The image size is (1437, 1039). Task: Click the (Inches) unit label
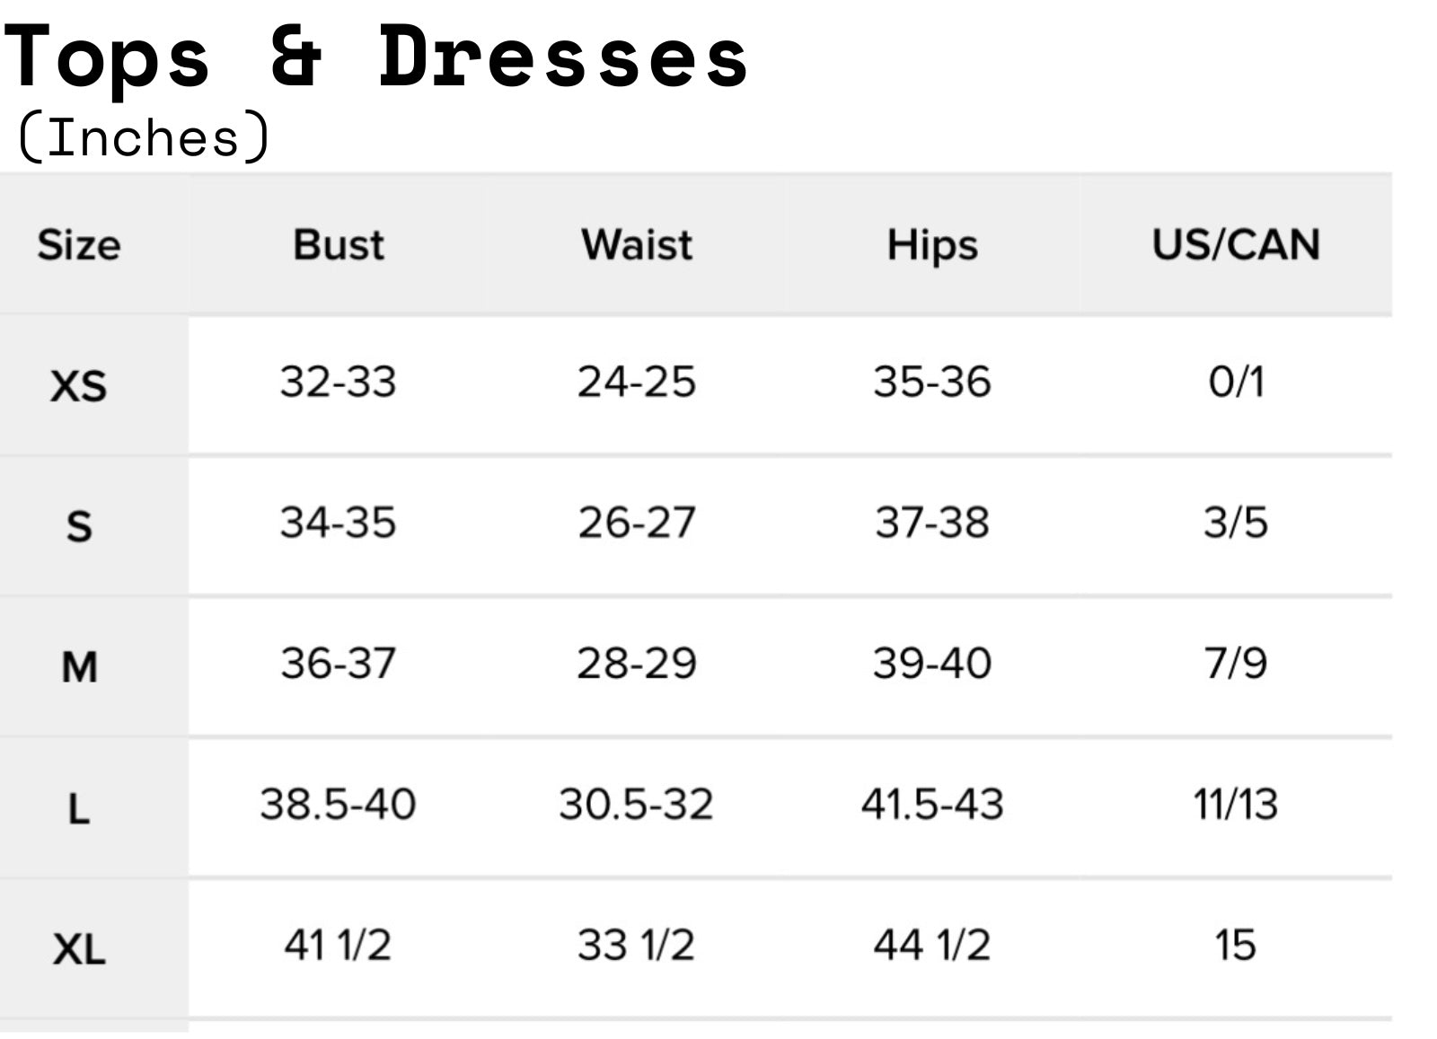point(144,137)
